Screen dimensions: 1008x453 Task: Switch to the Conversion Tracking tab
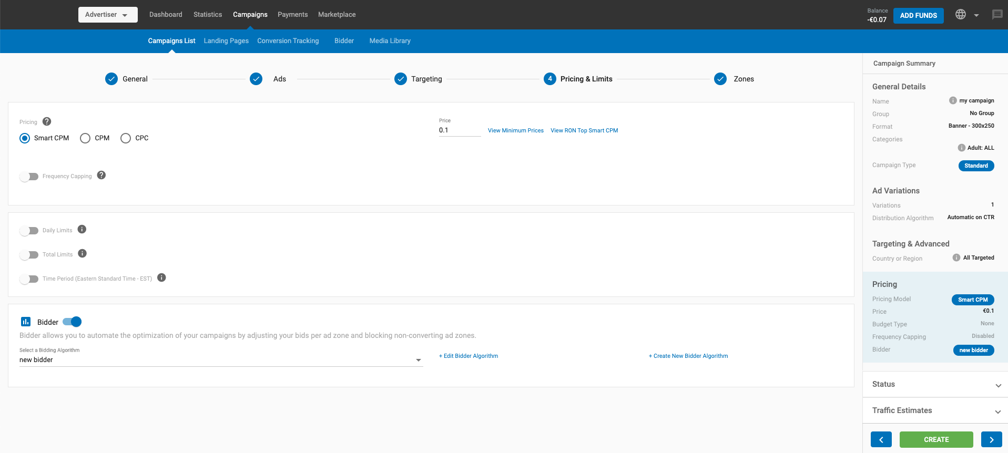click(288, 41)
